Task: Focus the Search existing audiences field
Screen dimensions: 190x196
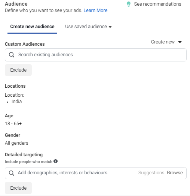Action: tap(96, 55)
